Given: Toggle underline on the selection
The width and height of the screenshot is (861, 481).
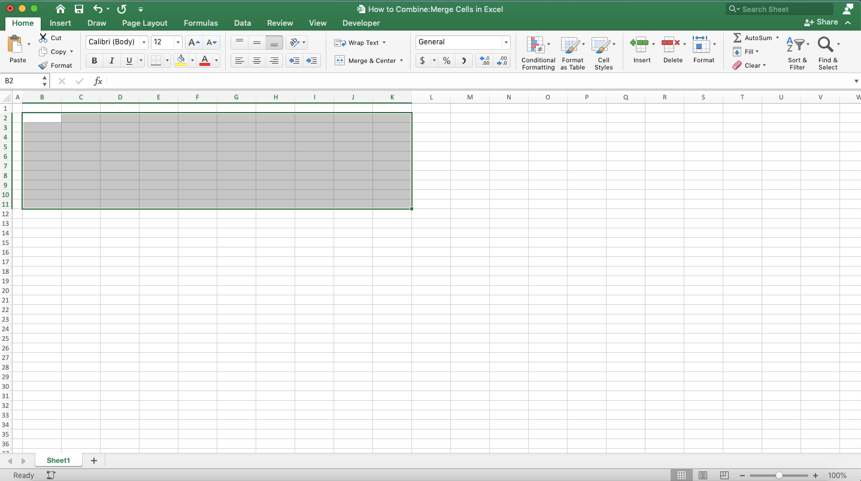Looking at the screenshot, I should 129,60.
